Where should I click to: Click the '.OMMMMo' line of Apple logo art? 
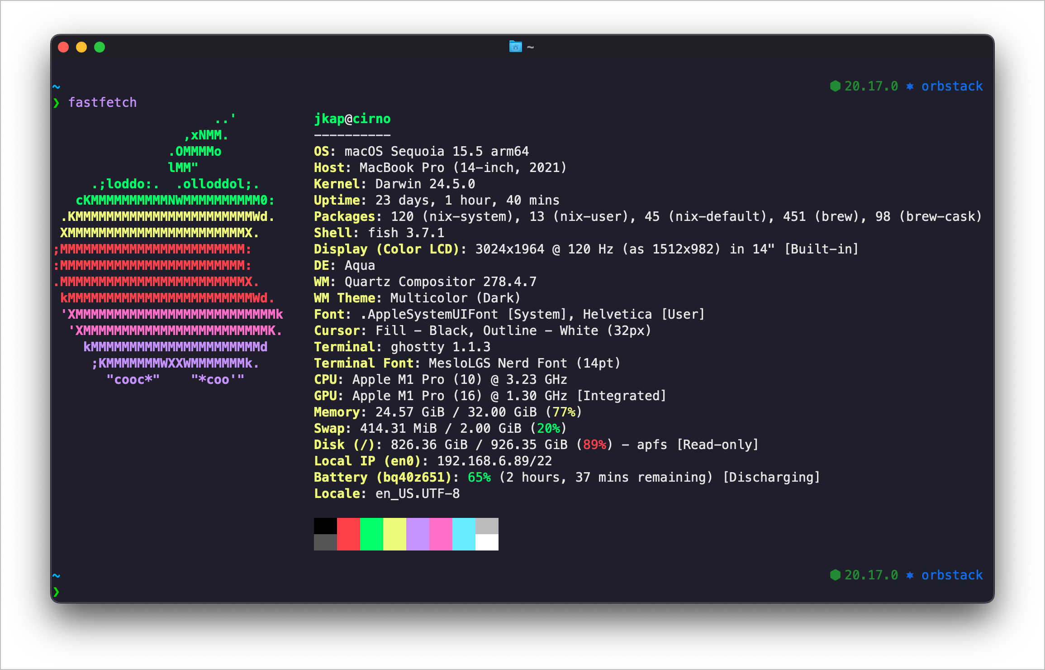click(195, 152)
